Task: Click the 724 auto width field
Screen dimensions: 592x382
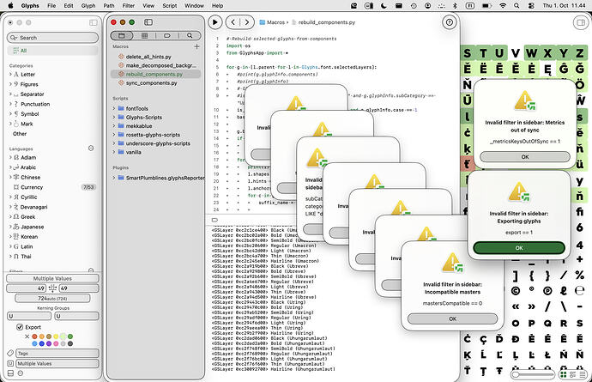Action: pos(52,298)
